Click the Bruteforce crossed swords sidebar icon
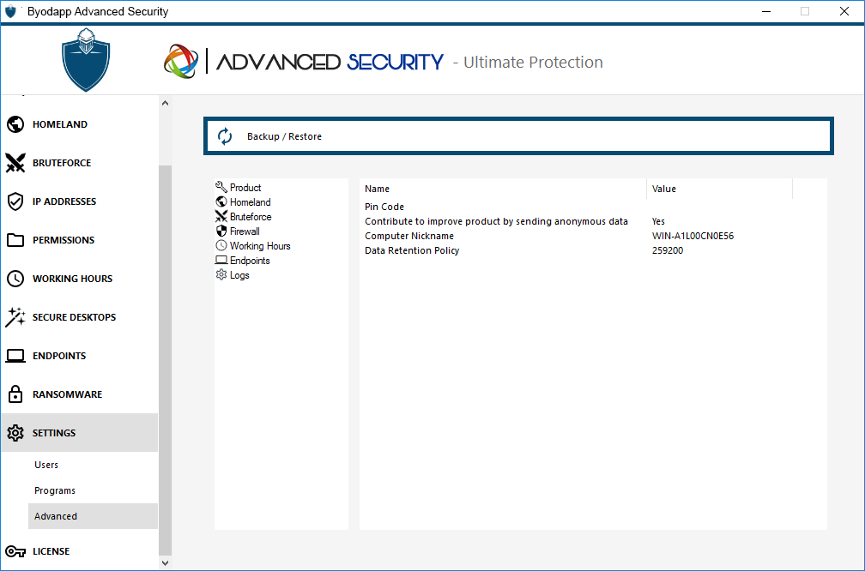Image resolution: width=865 pixels, height=571 pixels. coord(15,163)
